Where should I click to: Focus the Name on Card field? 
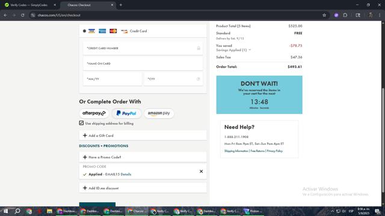click(143, 64)
